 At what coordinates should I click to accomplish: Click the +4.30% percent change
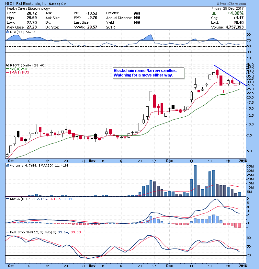[235, 13]
